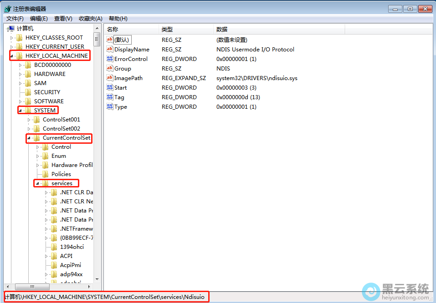Screen dimensions: 436x303
Task: Select the Tag DWORD value icon
Action: pos(109,97)
